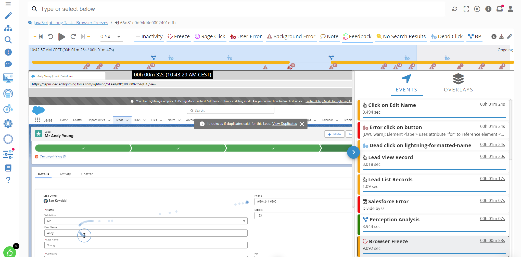Toggle Rage Click event filter
Screen dimensions: 521x257
click(x=210, y=37)
